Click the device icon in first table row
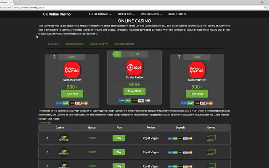The image size is (269, 168). tap(211, 138)
